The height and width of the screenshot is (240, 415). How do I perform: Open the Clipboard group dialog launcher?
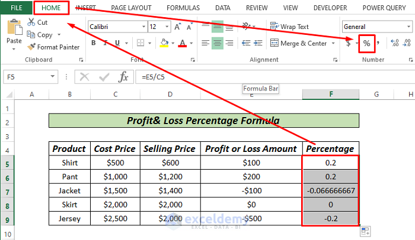point(81,60)
